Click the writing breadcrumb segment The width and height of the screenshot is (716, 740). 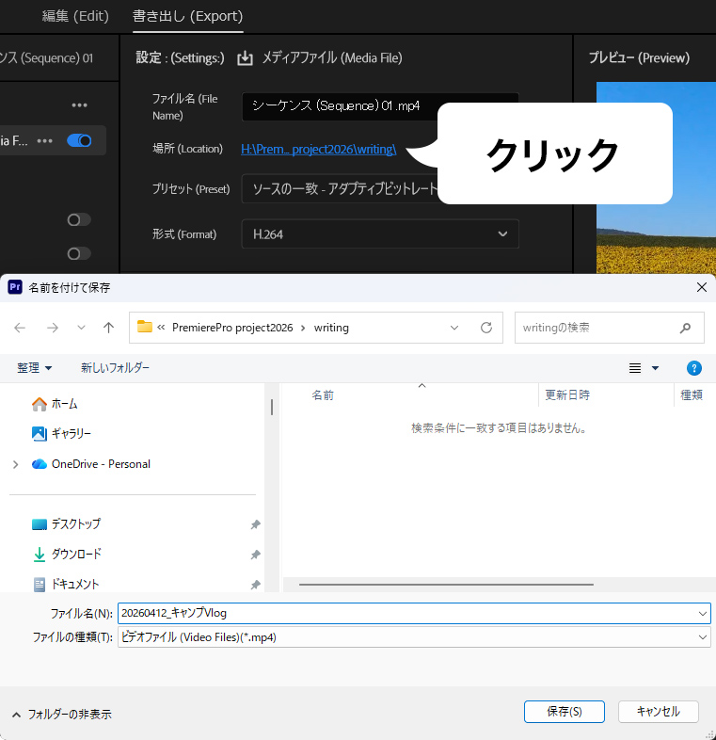point(331,328)
